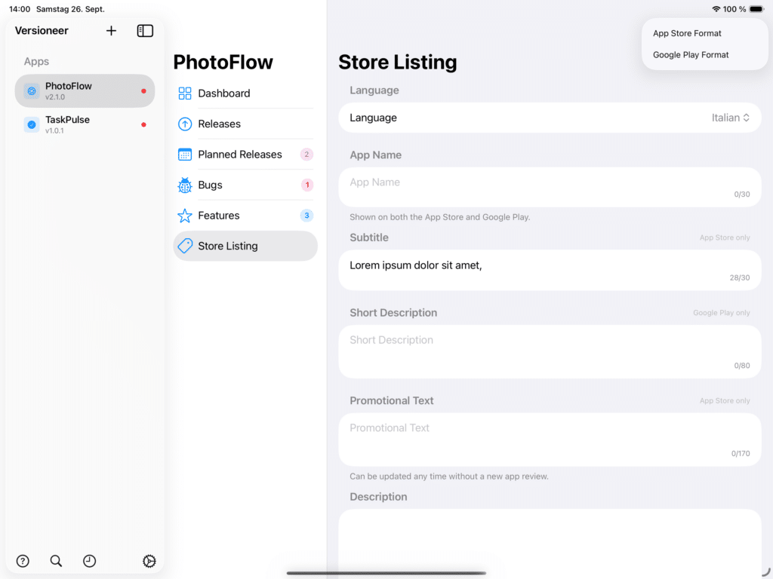Click the 0/30 app name counter

(741, 194)
